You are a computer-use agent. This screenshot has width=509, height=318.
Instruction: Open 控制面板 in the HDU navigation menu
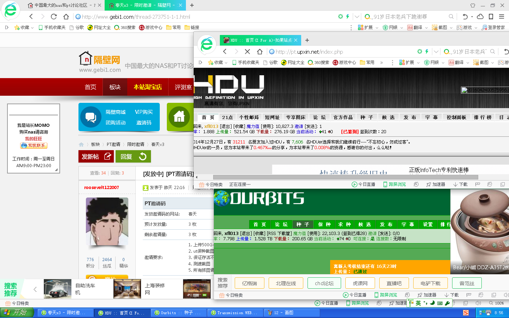(456, 117)
